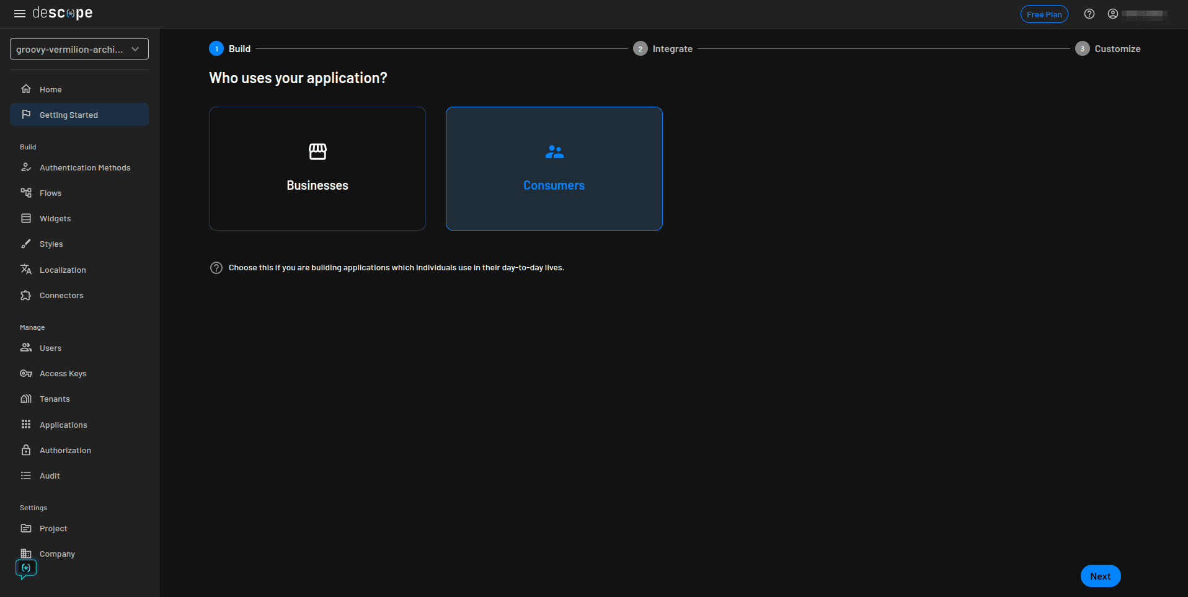Viewport: 1188px width, 597px height.
Task: Toggle the hamburger navigation menu
Action: pyautogui.click(x=19, y=13)
